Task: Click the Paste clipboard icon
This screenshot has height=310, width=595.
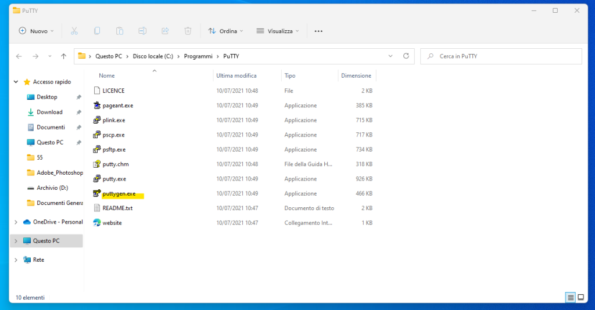Action: tap(120, 31)
